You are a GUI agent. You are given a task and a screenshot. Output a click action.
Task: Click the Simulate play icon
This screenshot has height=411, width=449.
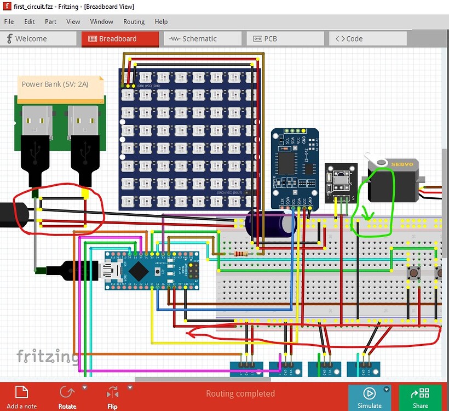click(369, 393)
